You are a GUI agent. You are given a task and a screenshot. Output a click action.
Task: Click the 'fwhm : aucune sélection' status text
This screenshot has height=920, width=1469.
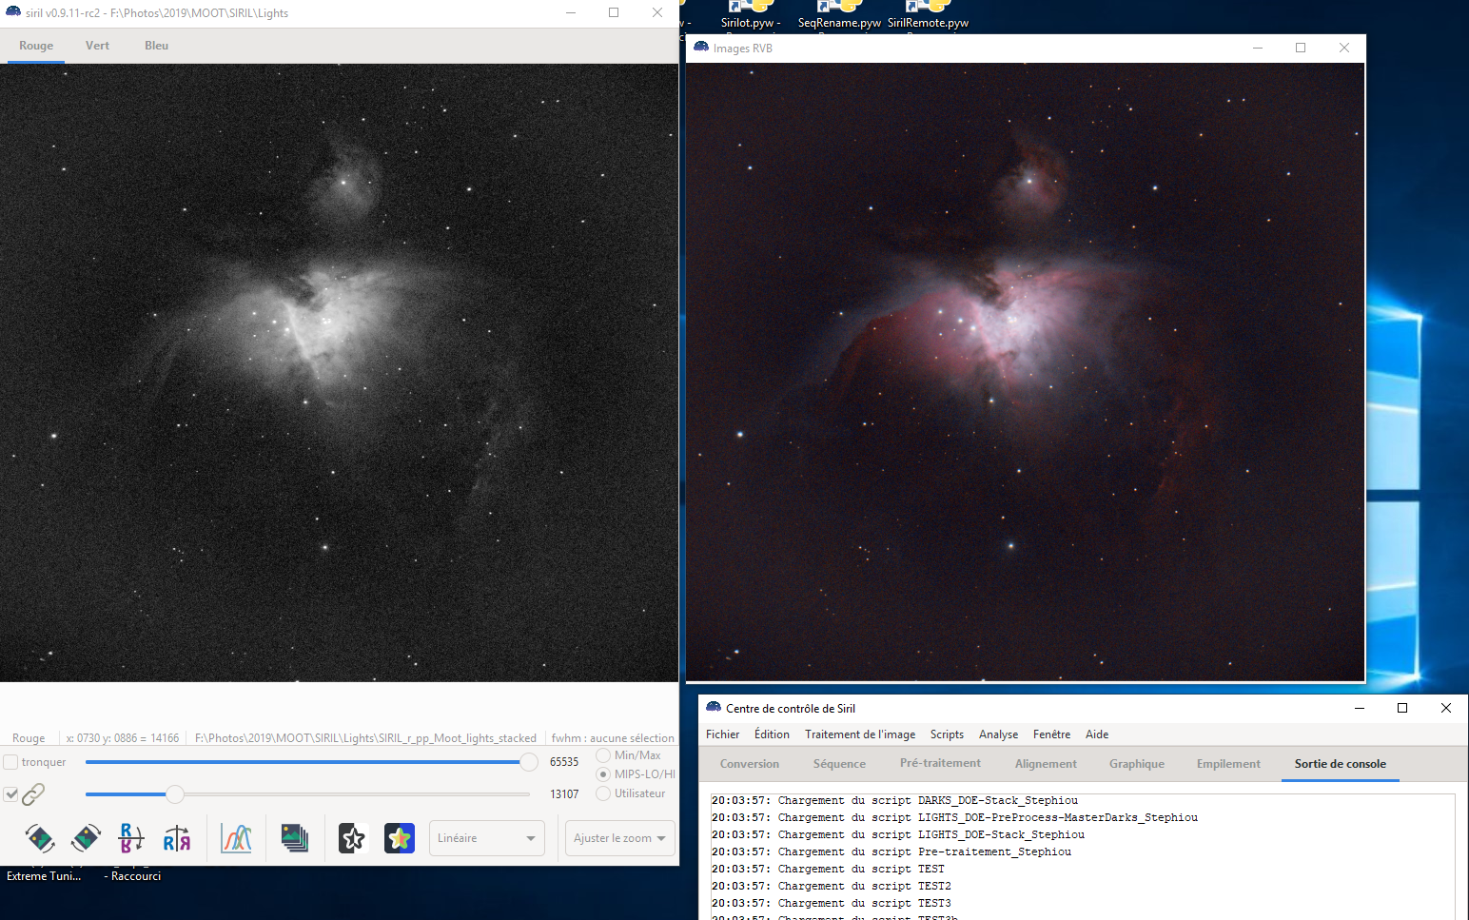(613, 738)
